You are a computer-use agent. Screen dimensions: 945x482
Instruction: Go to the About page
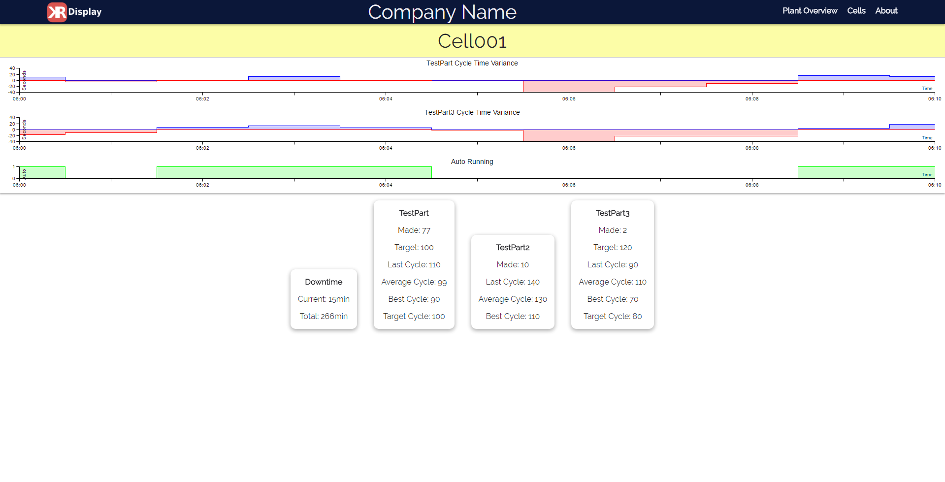tap(886, 11)
